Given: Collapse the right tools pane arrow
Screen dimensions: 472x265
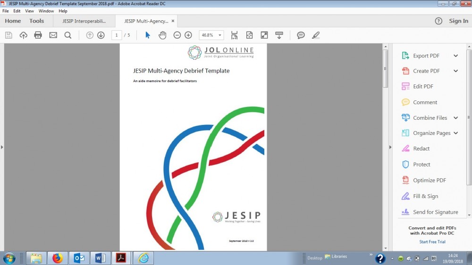Looking at the screenshot, I should point(390,147).
